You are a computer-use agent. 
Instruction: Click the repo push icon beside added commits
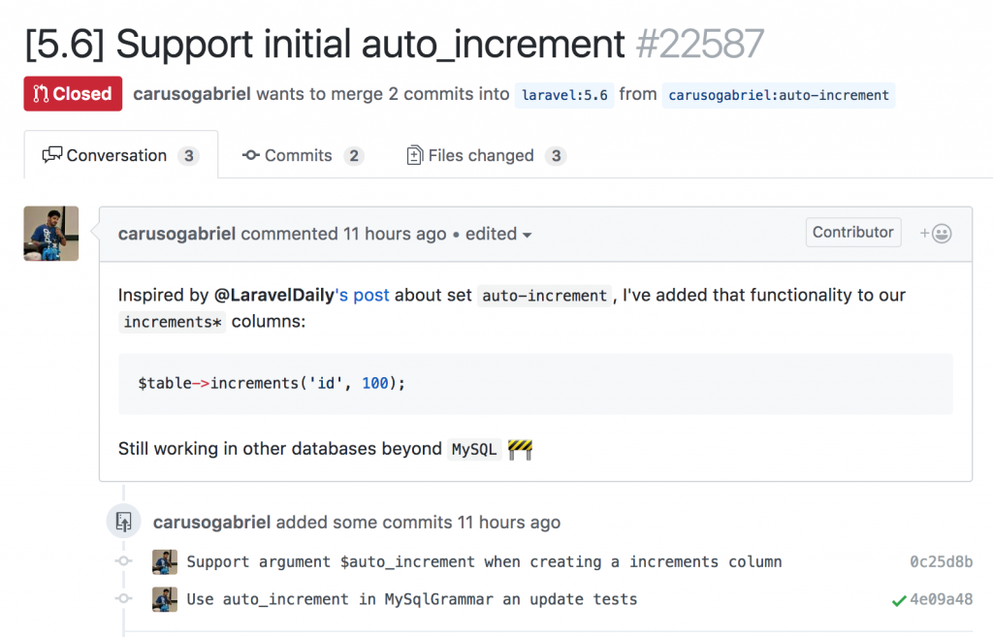[123, 521]
